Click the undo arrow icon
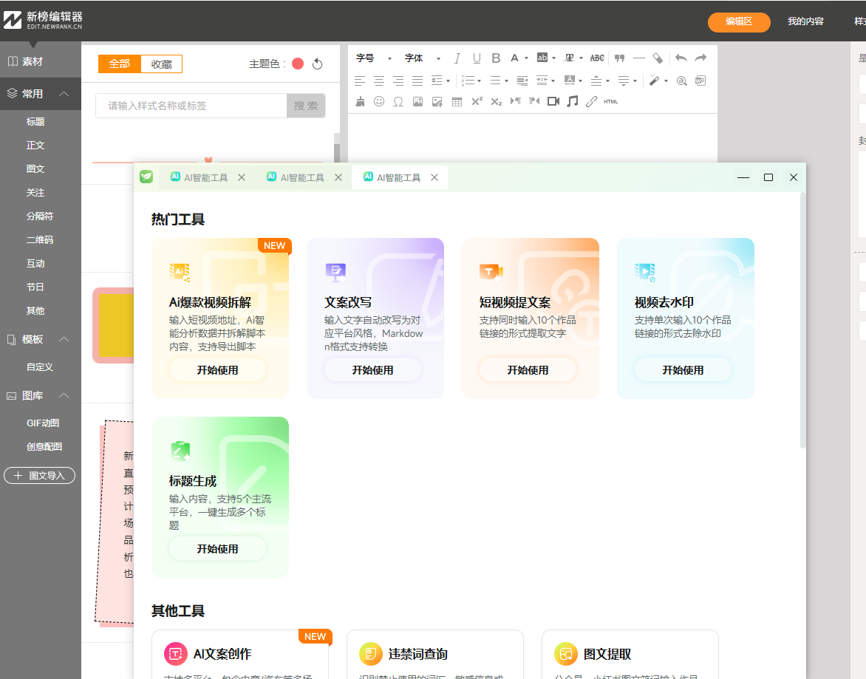Viewport: 866px width, 679px height. coord(681,58)
